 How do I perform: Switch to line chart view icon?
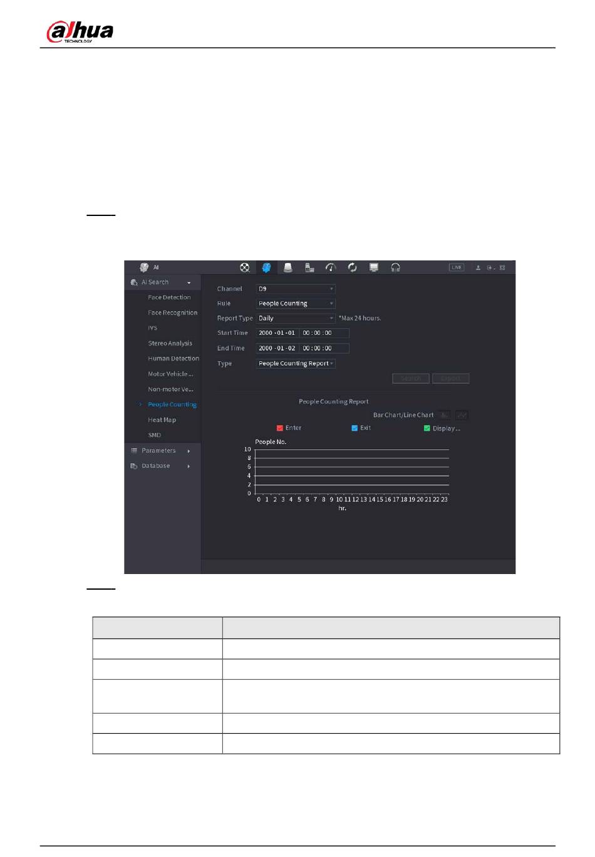pyautogui.click(x=462, y=415)
